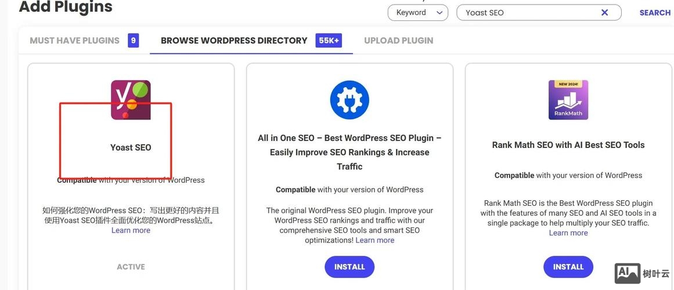Click the RankMath plugin logo
This screenshot has height=290, width=674.
[568, 100]
